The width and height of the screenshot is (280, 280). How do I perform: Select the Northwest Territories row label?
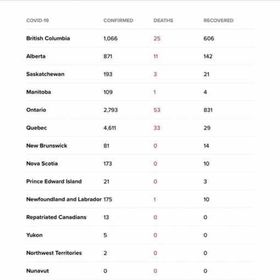click(54, 253)
